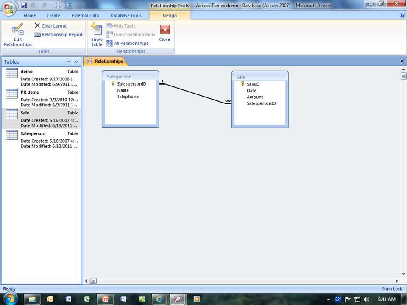
Task: Open the External Data tab
Action: (85, 16)
